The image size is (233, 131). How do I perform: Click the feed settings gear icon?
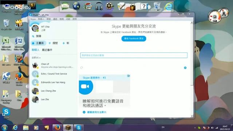(x=185, y=68)
